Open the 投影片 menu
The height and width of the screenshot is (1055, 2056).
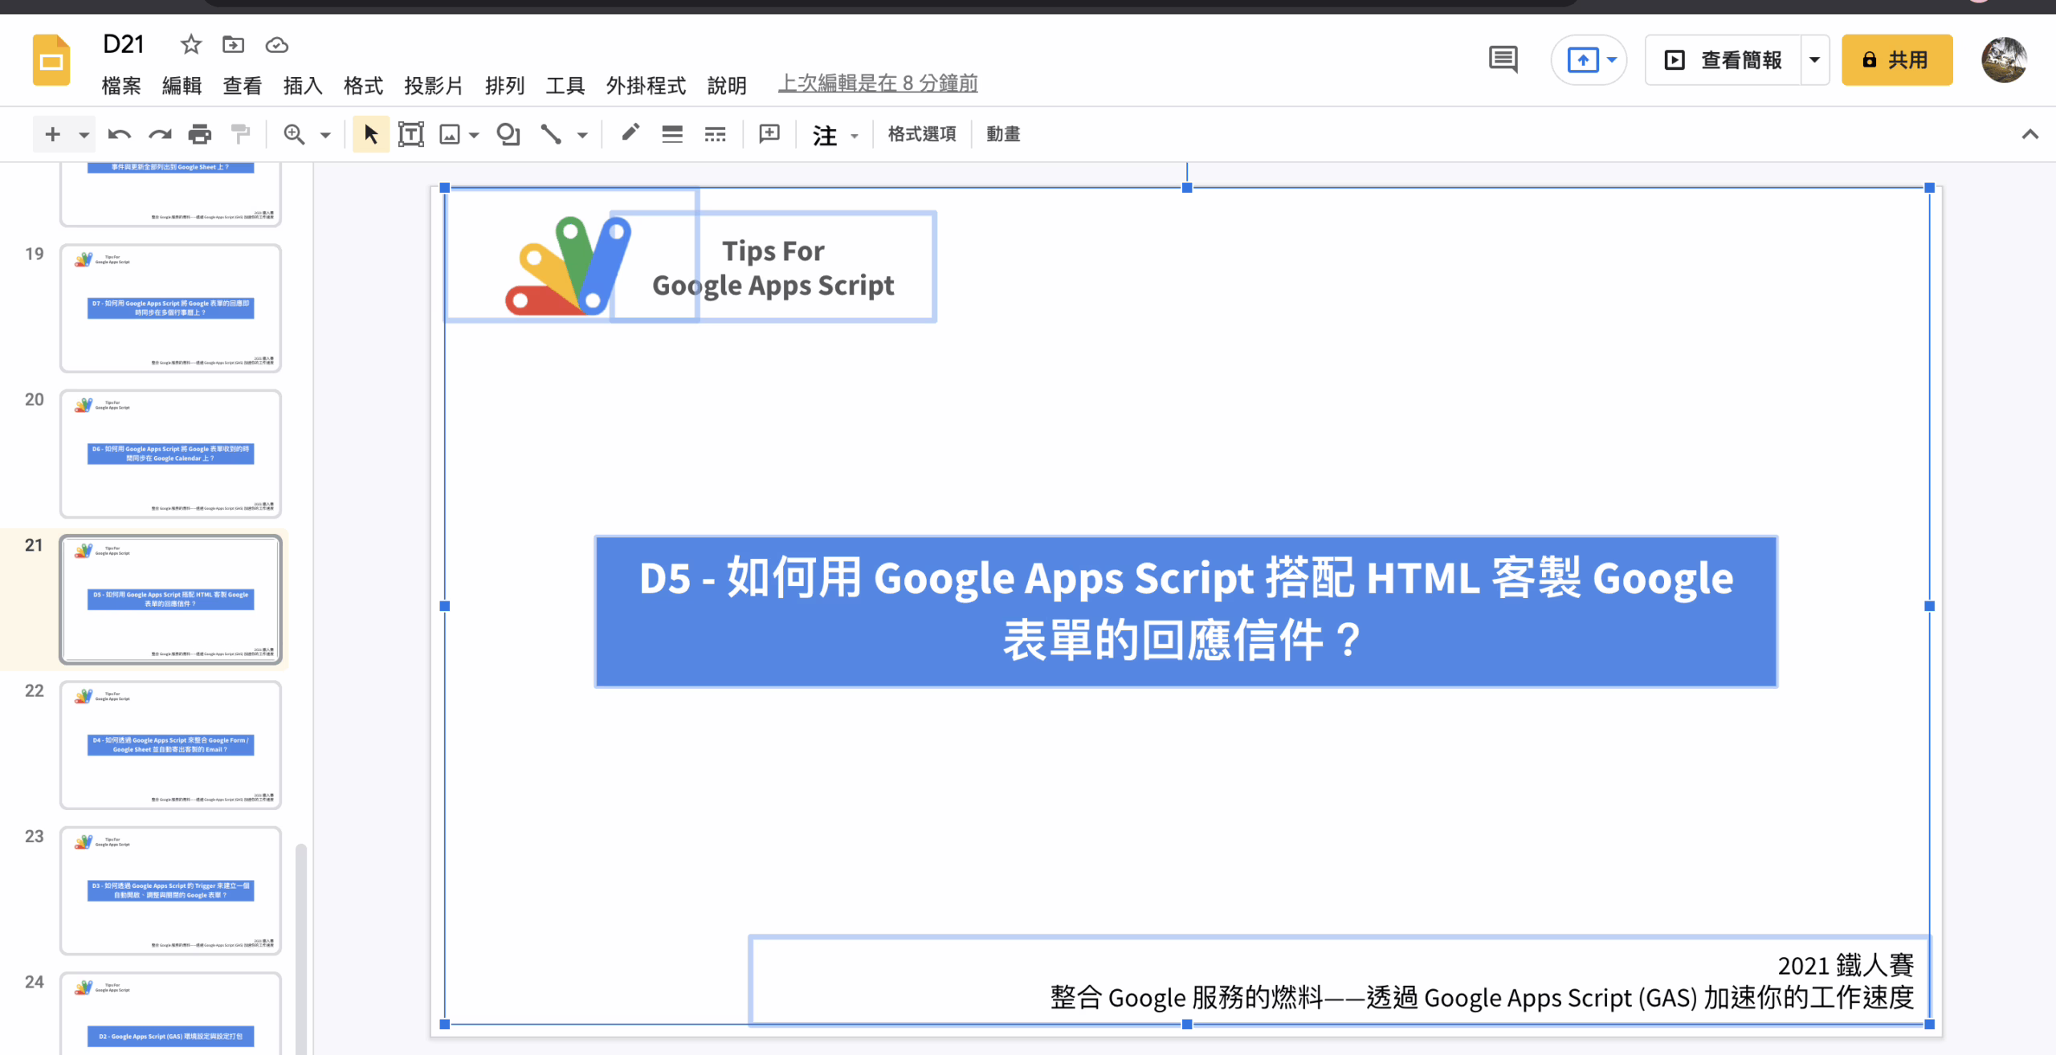434,85
